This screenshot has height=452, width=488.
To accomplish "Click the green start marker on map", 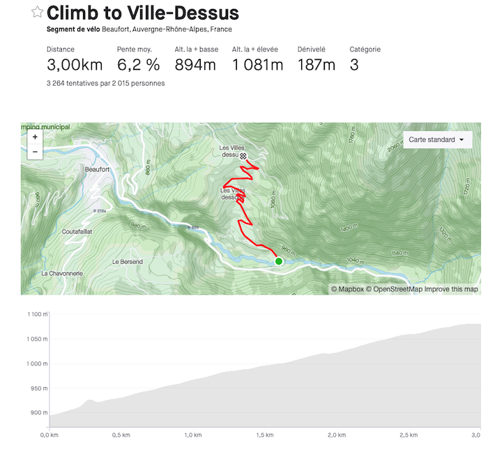I will coord(279,261).
